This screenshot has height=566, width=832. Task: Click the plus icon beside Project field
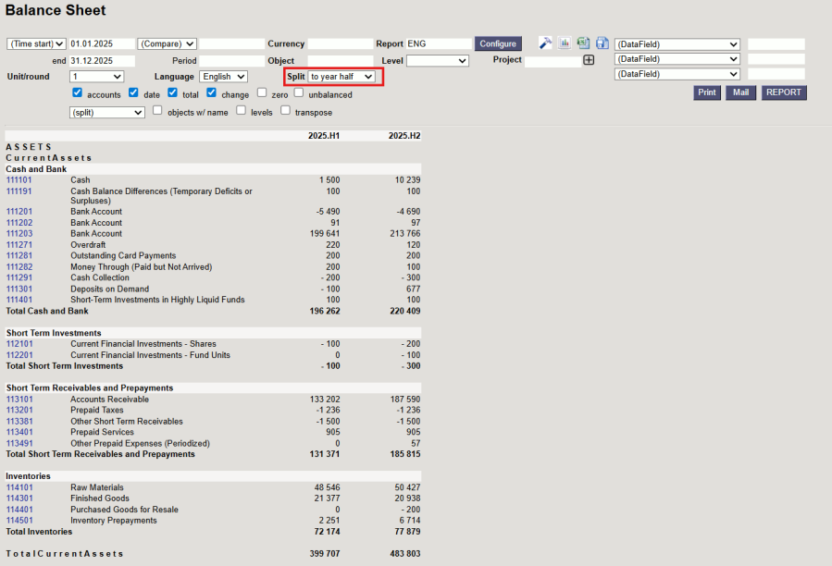tap(588, 60)
